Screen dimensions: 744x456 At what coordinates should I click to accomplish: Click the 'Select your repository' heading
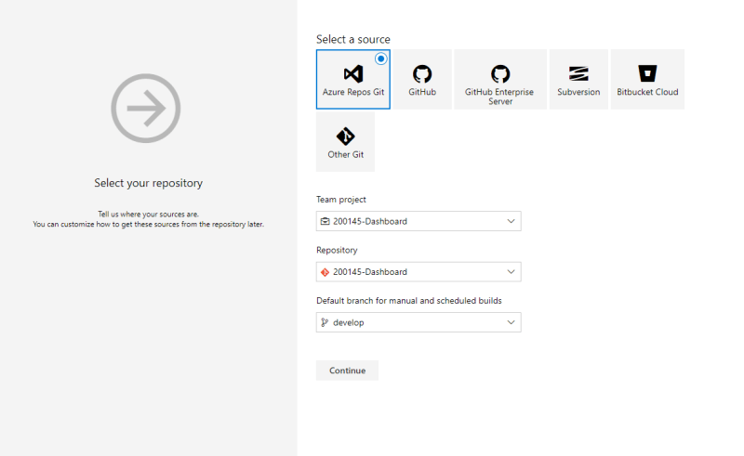pyautogui.click(x=148, y=183)
